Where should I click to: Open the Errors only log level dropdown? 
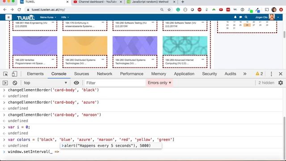tap(160, 83)
